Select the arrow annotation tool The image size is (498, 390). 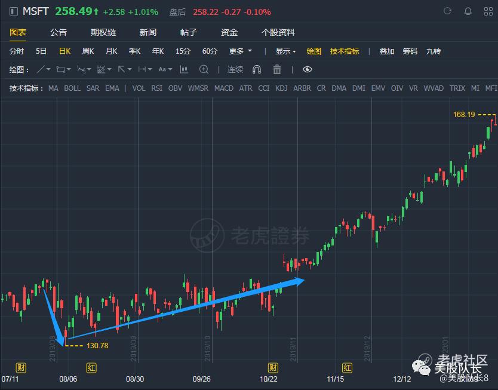point(122,69)
